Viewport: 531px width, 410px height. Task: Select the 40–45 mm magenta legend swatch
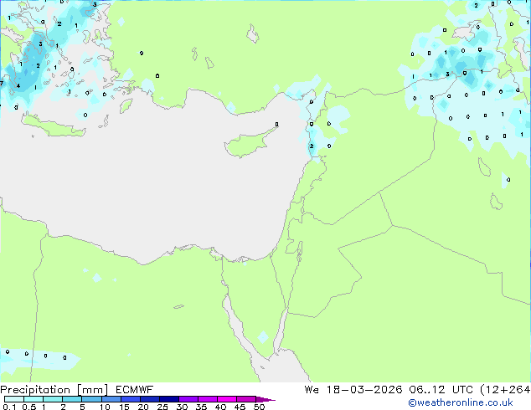pos(227,399)
